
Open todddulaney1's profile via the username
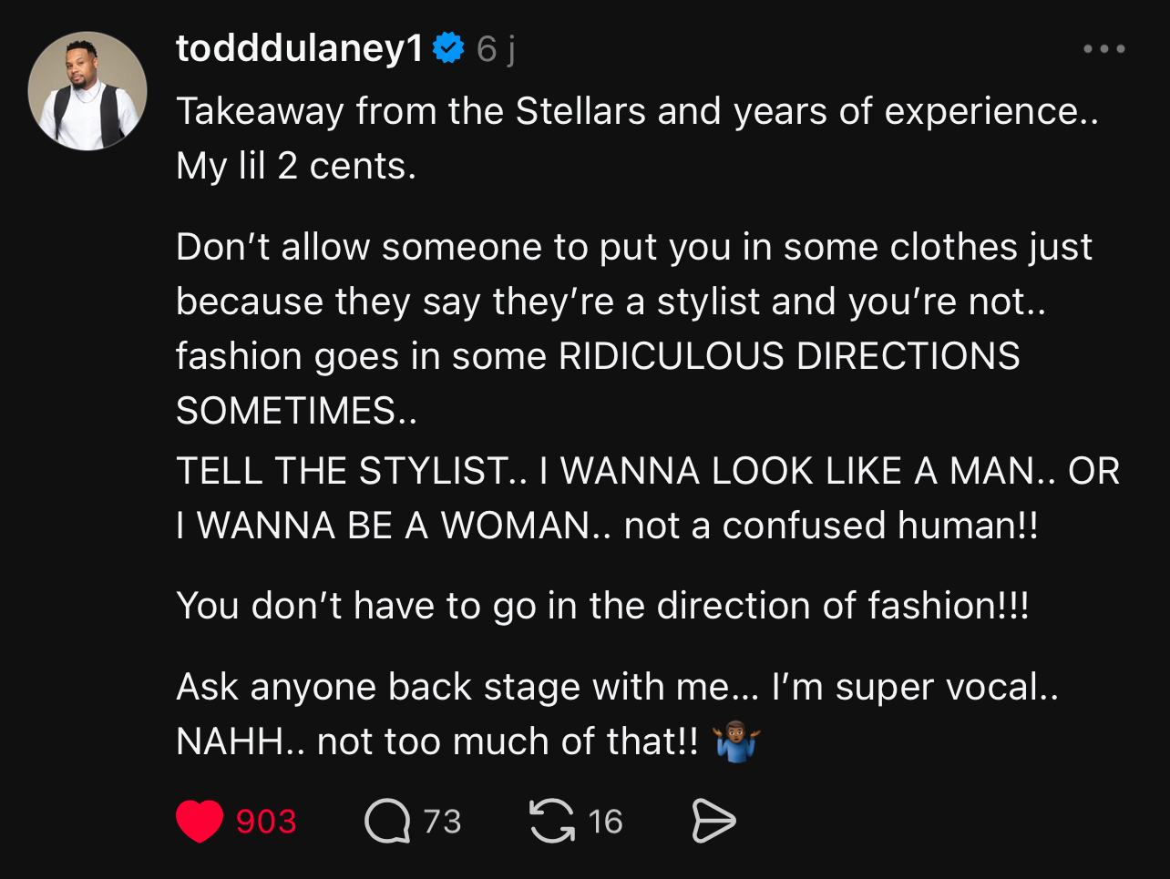click(x=301, y=49)
